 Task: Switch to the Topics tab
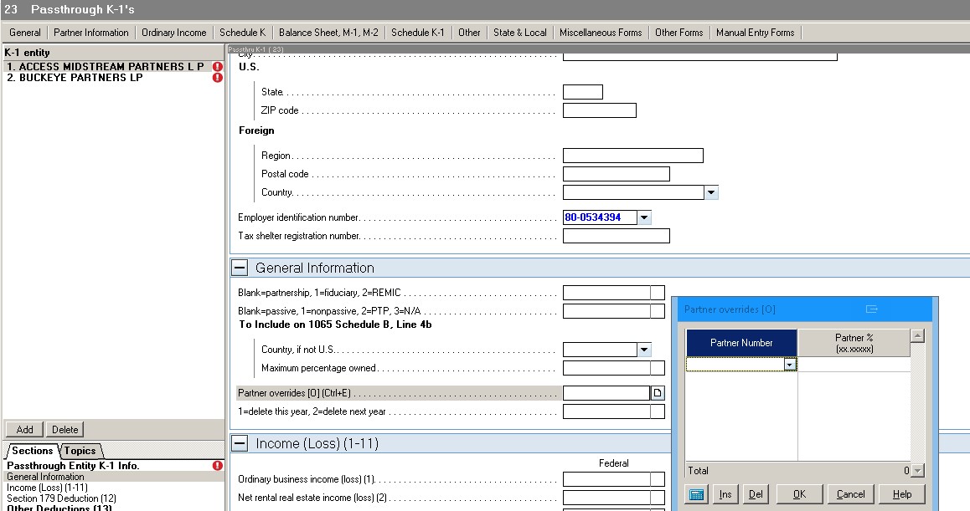pos(80,450)
